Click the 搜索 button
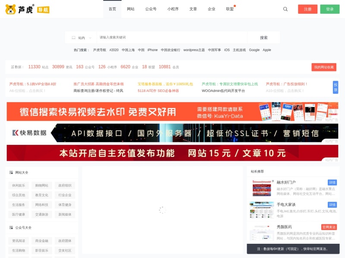345x258 pixels. [x=263, y=38]
